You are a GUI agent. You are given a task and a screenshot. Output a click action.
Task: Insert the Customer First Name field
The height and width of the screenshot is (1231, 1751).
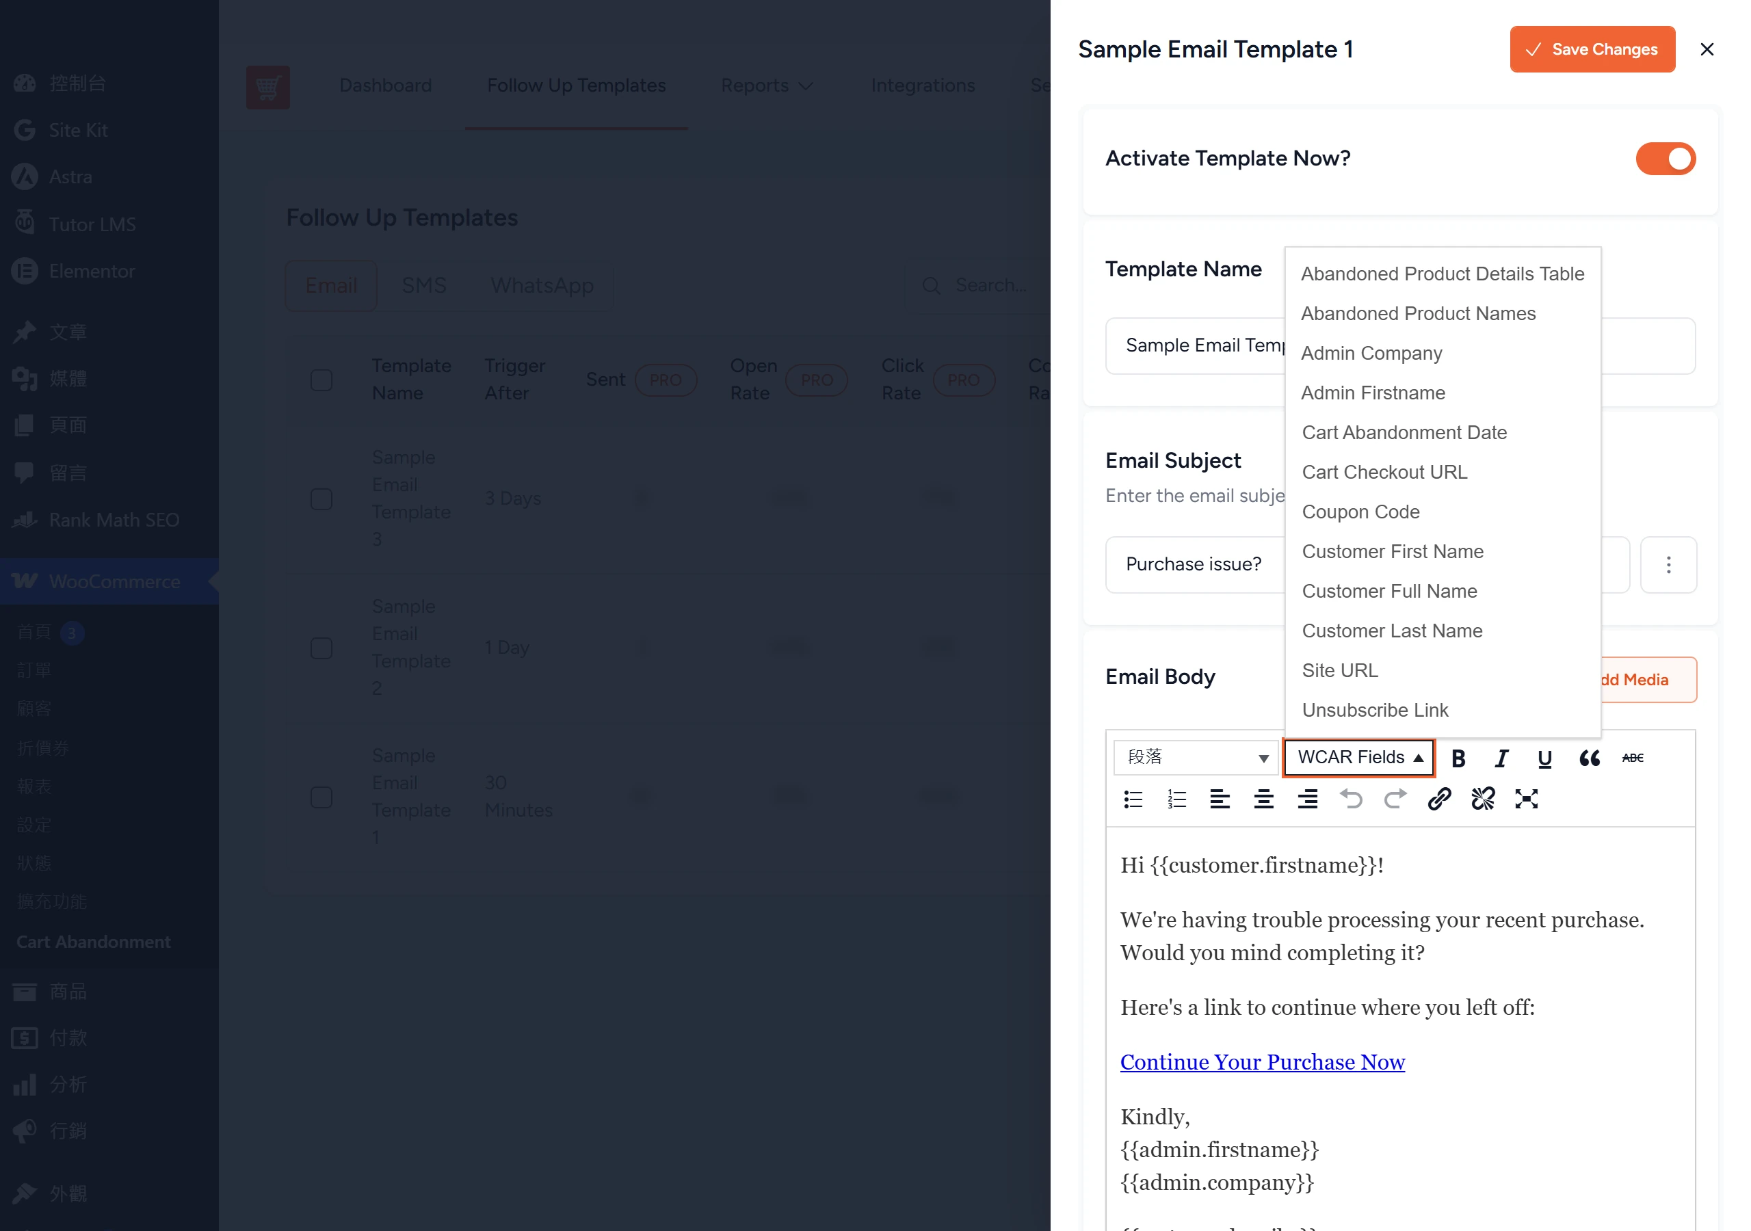(x=1442, y=551)
